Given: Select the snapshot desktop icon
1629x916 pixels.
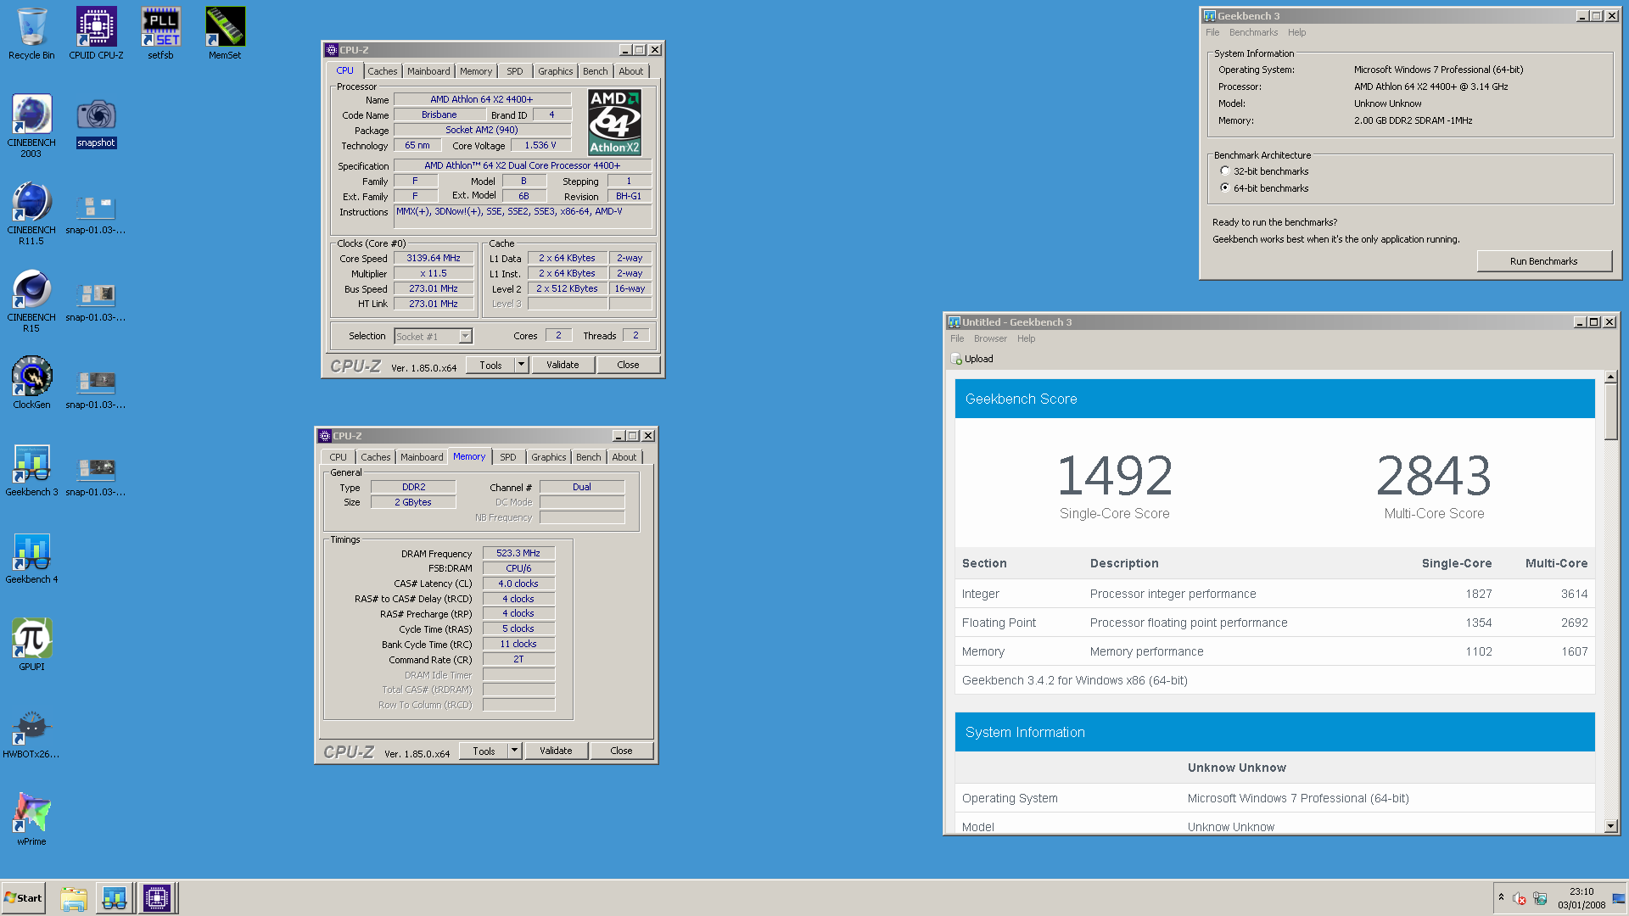Looking at the screenshot, I should (x=96, y=123).
